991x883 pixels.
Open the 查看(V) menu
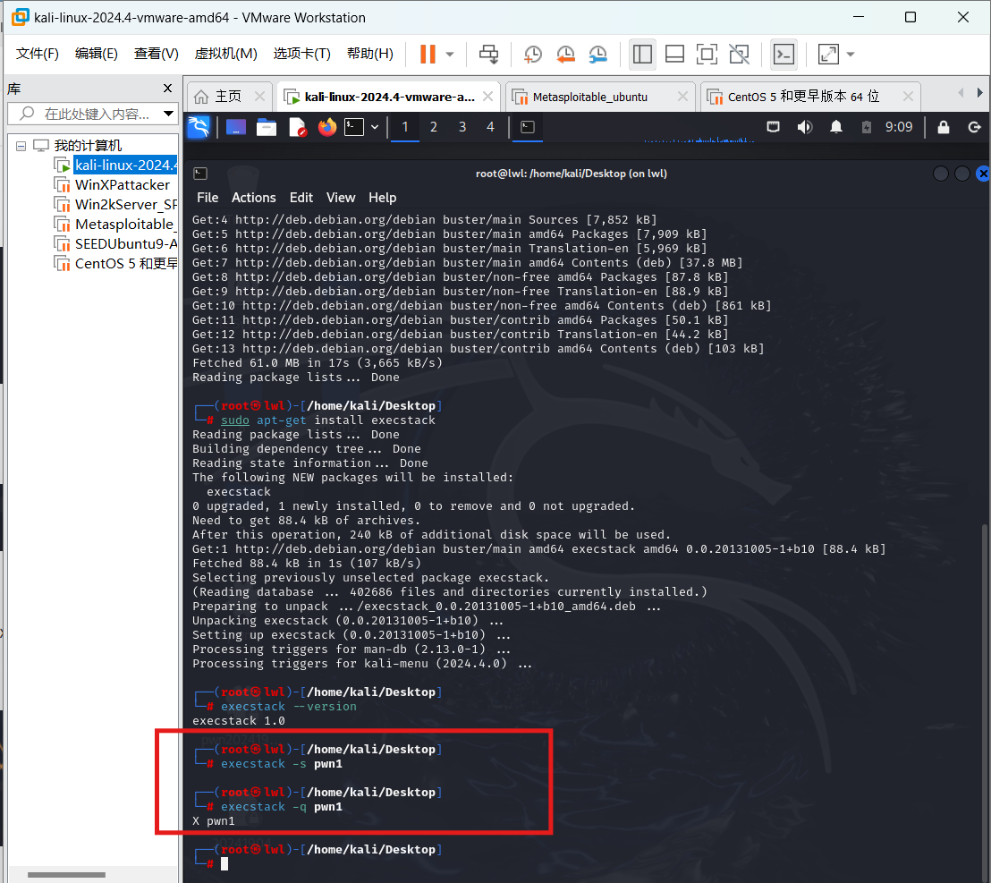coord(157,53)
